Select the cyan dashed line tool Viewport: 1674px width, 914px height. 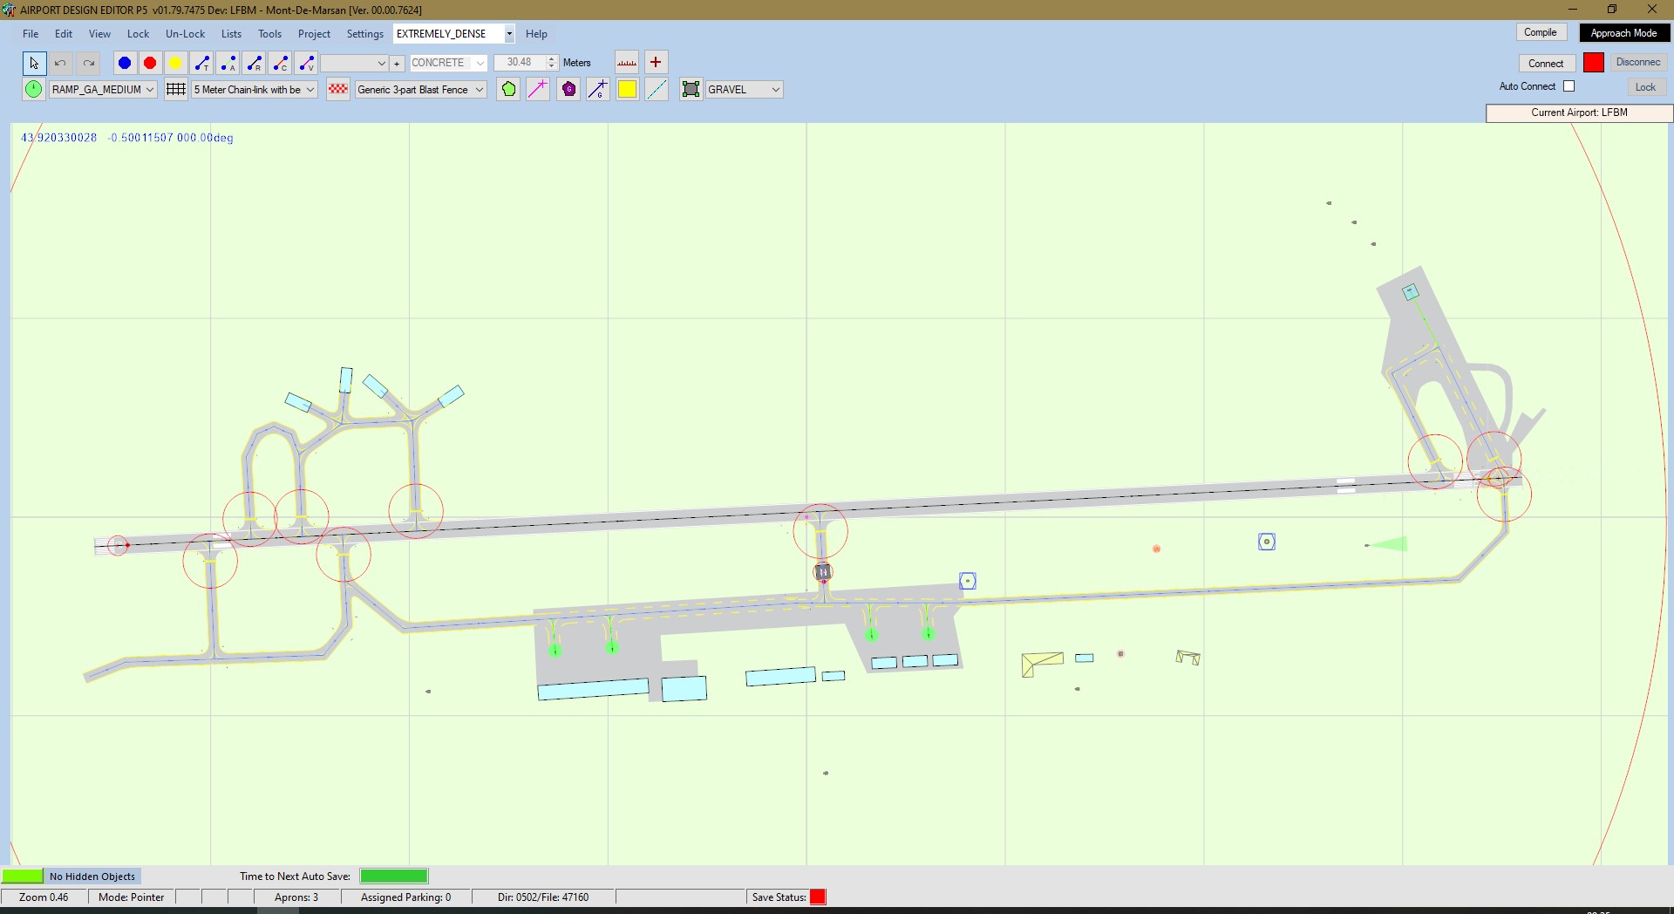(x=657, y=89)
